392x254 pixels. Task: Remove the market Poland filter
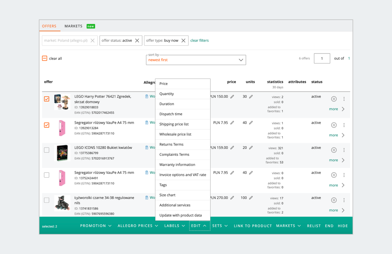[x=93, y=40]
